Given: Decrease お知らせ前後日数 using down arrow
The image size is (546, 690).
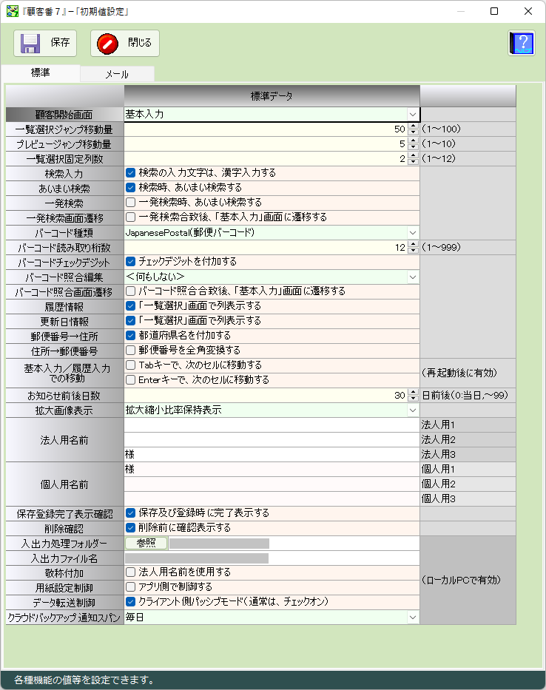Looking at the screenshot, I should (413, 398).
